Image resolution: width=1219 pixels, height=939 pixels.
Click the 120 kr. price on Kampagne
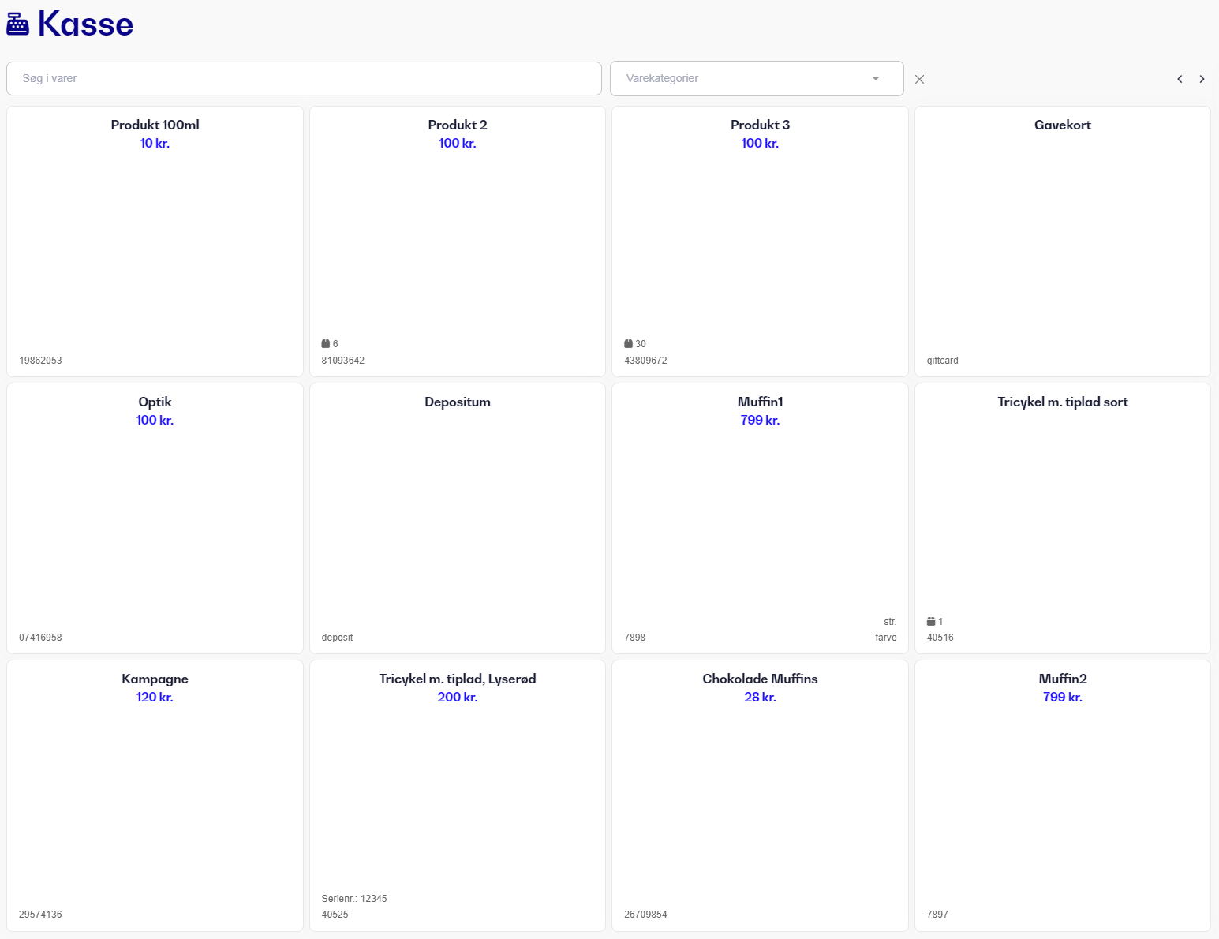click(155, 697)
